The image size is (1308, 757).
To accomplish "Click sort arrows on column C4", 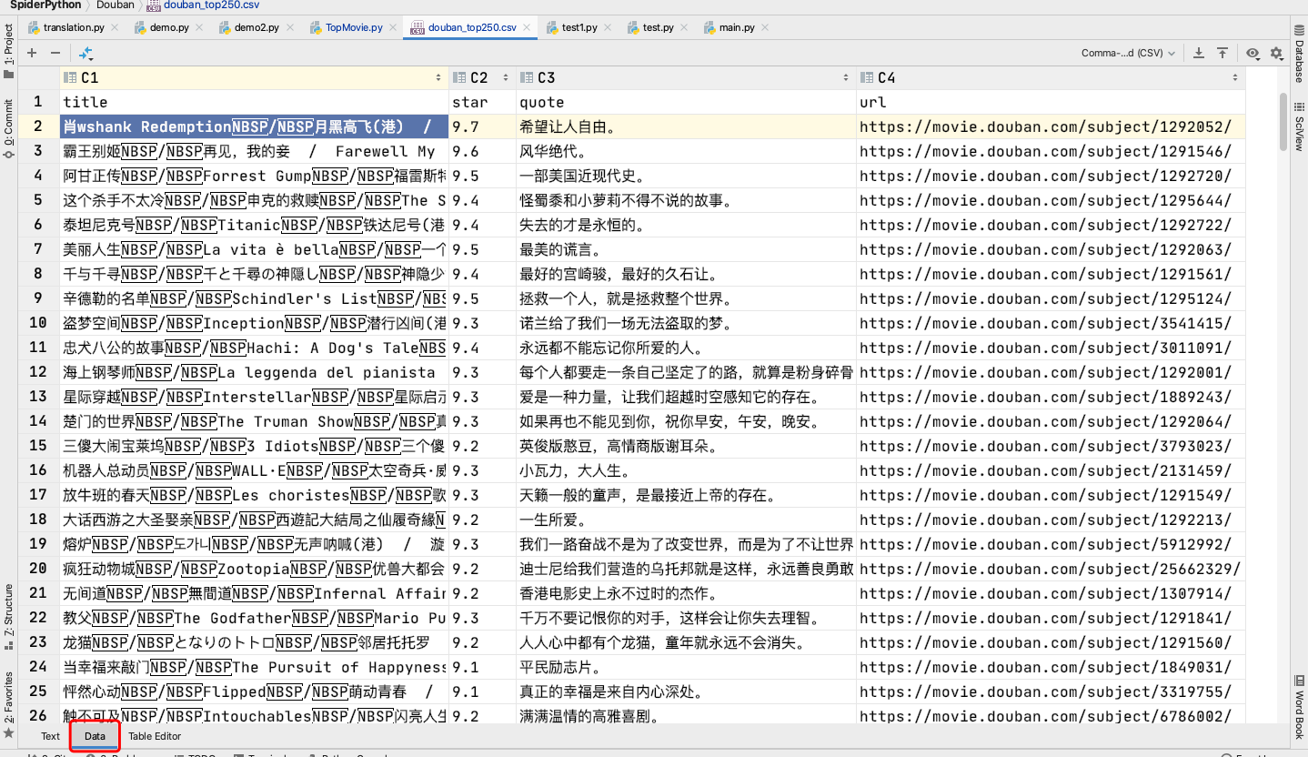I will click(1235, 78).
